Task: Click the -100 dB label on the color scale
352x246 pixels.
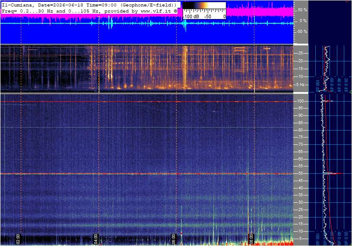Action: click(x=191, y=16)
